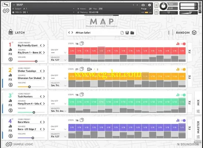Open the Kontakt wrench edit tool
The image size is (203, 148).
pos(6,5)
